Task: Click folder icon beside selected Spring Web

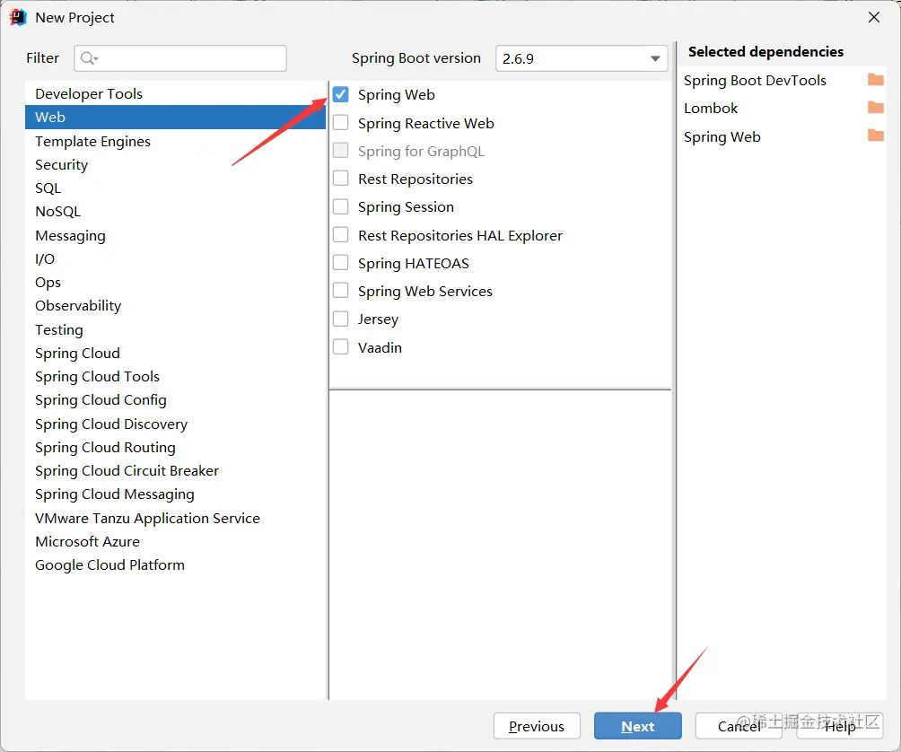Action: click(x=875, y=135)
